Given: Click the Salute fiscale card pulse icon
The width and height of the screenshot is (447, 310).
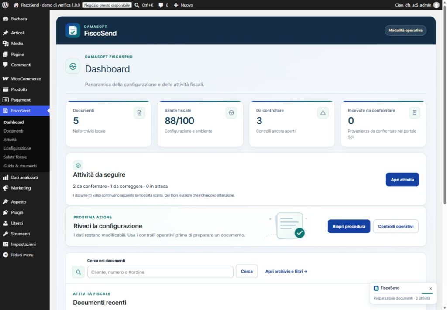Looking at the screenshot, I should 231,113.
